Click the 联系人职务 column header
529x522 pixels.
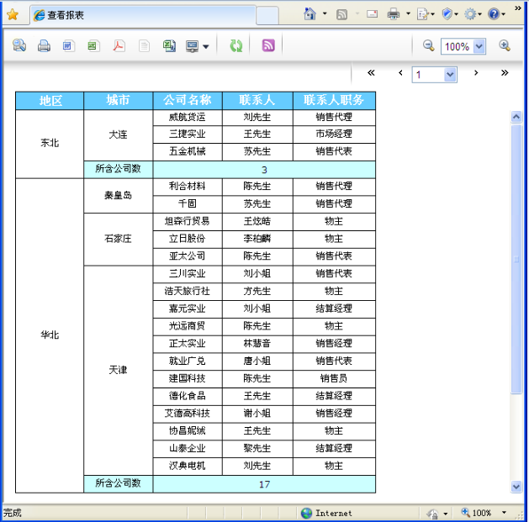(334, 101)
